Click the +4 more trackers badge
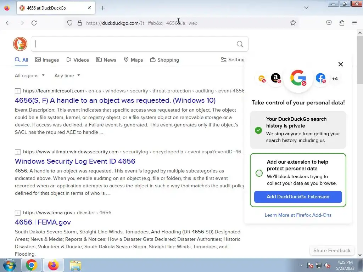The height and width of the screenshot is (272, 363). point(335,79)
